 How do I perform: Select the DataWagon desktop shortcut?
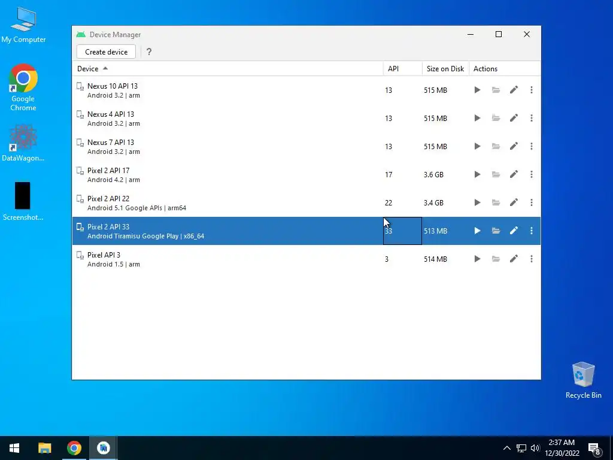23,143
